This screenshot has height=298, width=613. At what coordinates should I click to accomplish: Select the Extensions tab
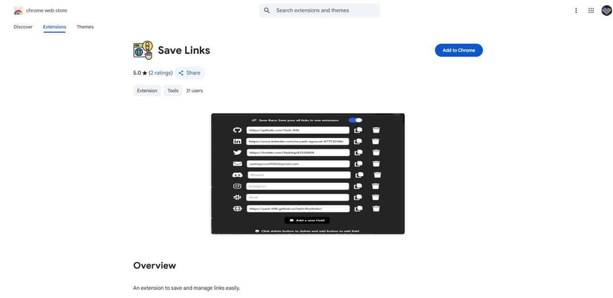click(x=54, y=27)
